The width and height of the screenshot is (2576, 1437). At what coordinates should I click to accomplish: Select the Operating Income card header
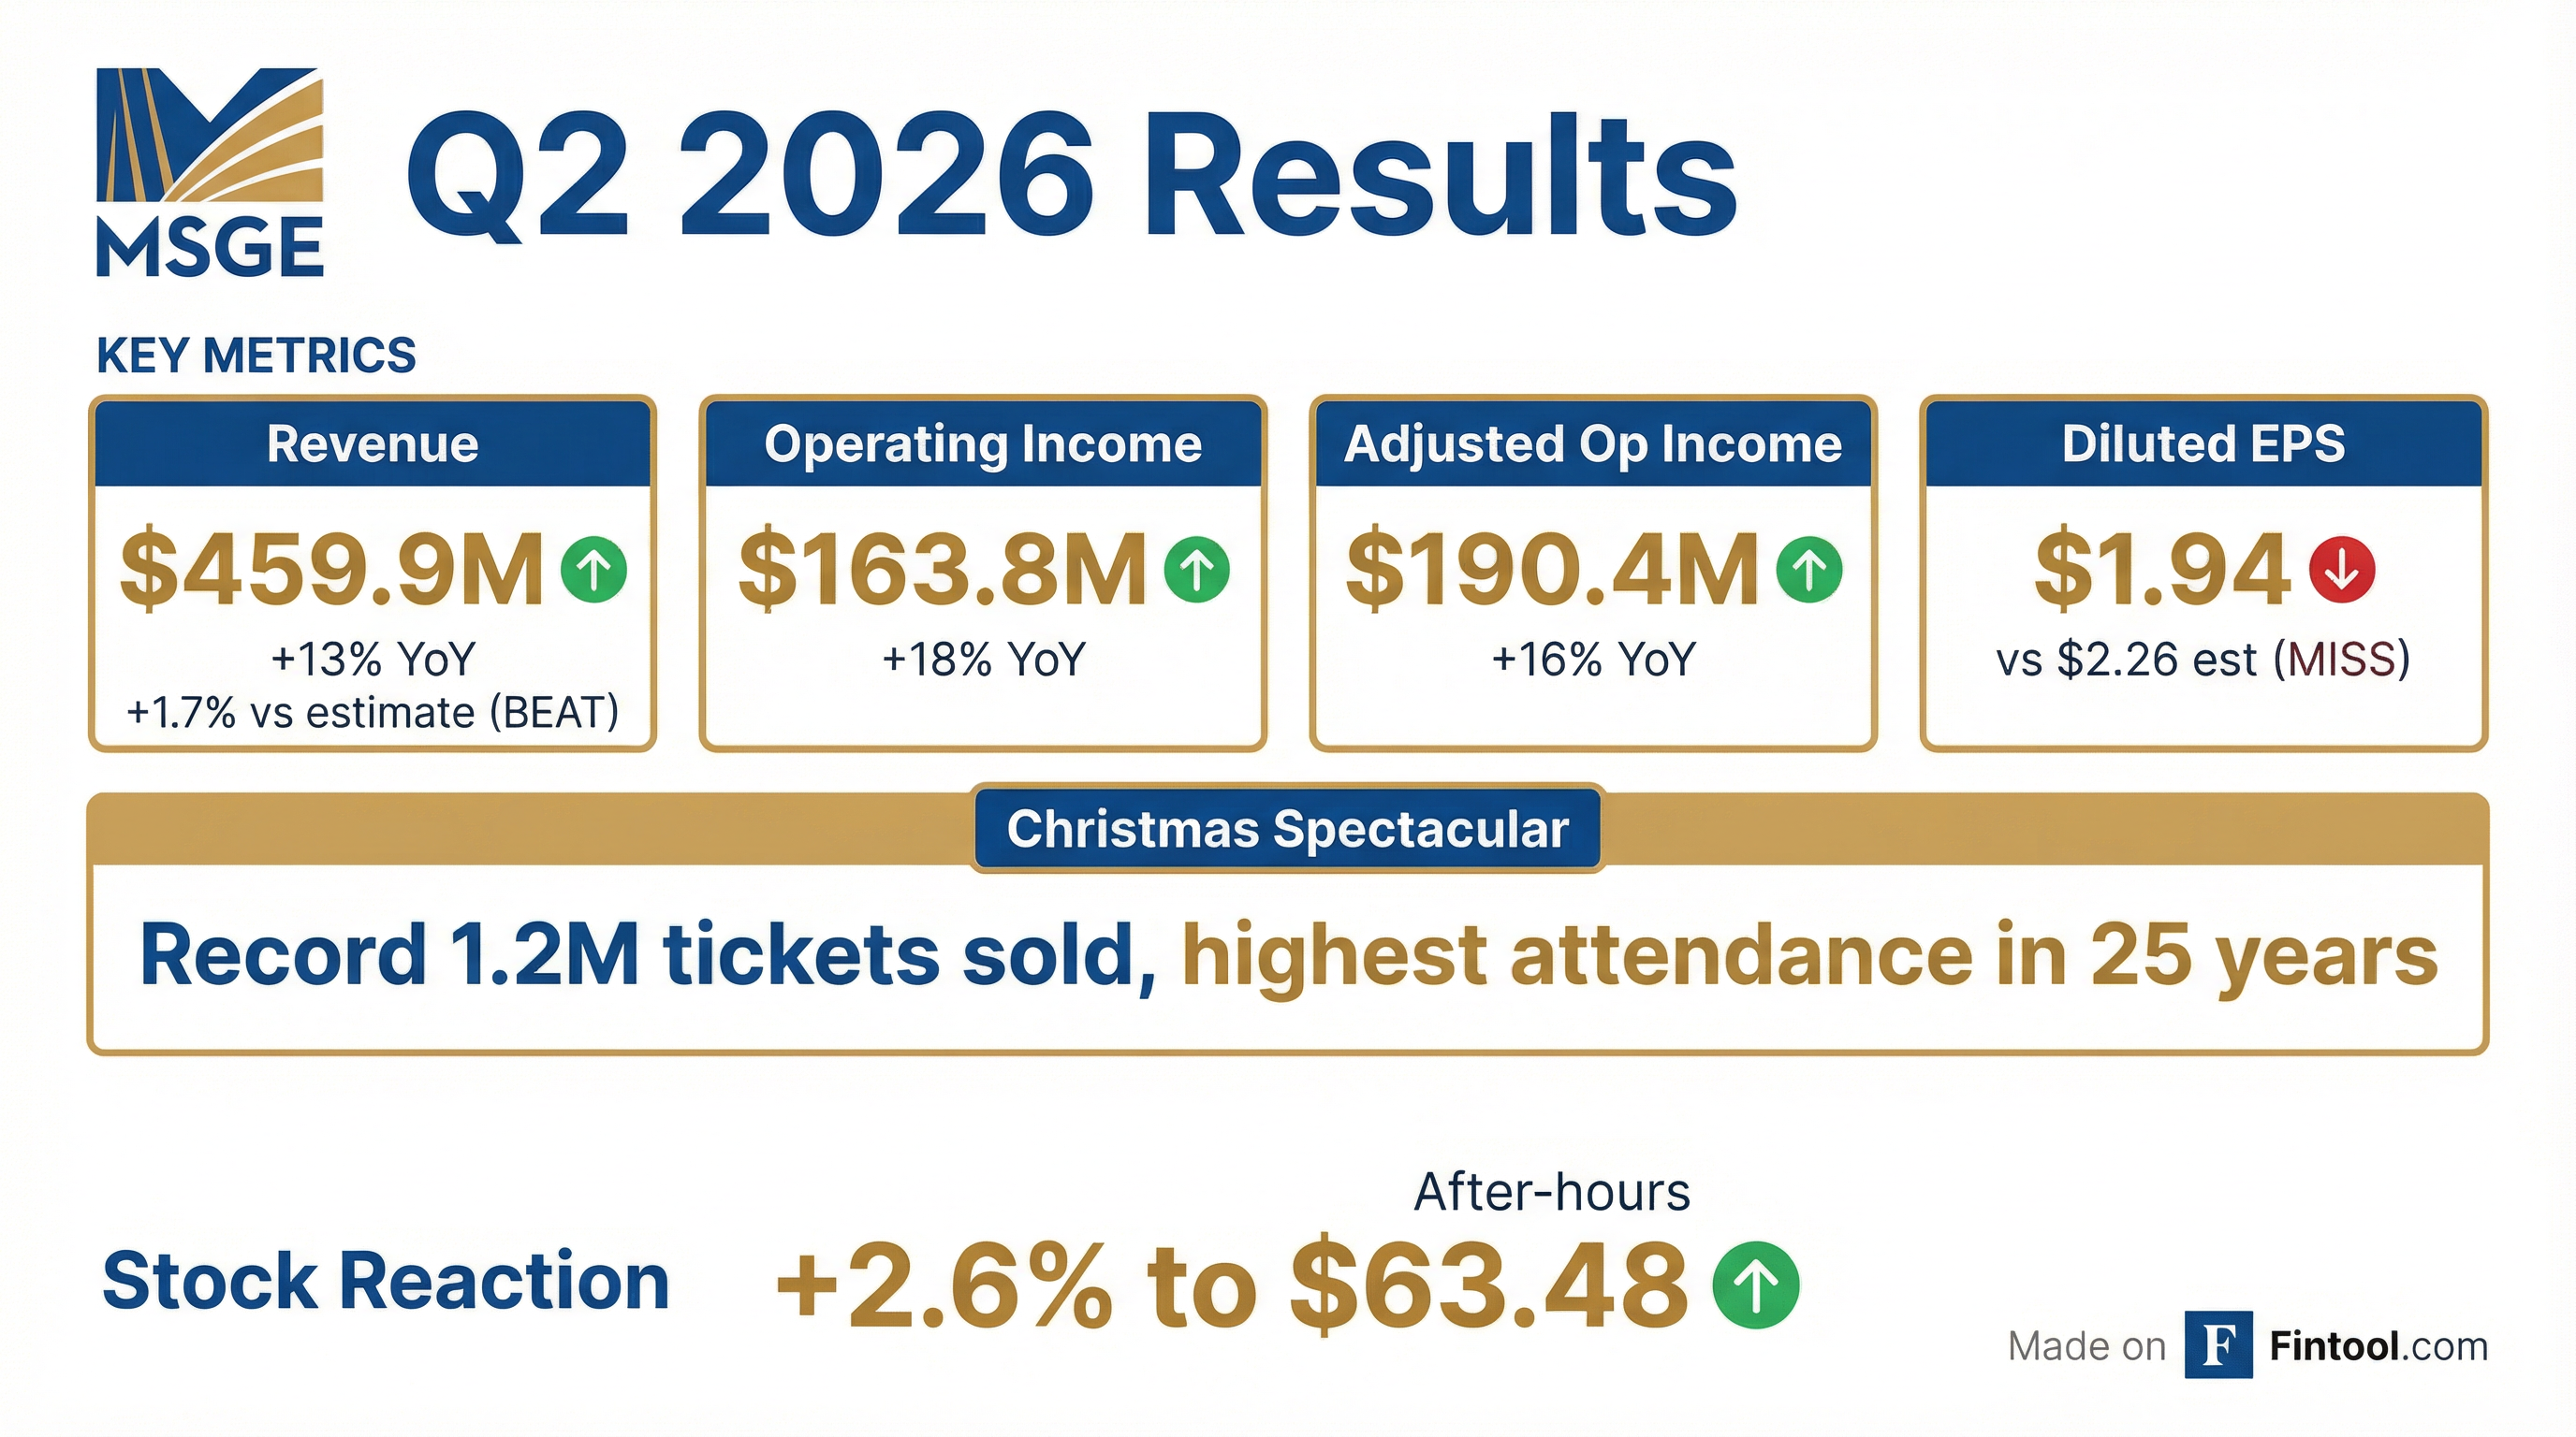(983, 444)
